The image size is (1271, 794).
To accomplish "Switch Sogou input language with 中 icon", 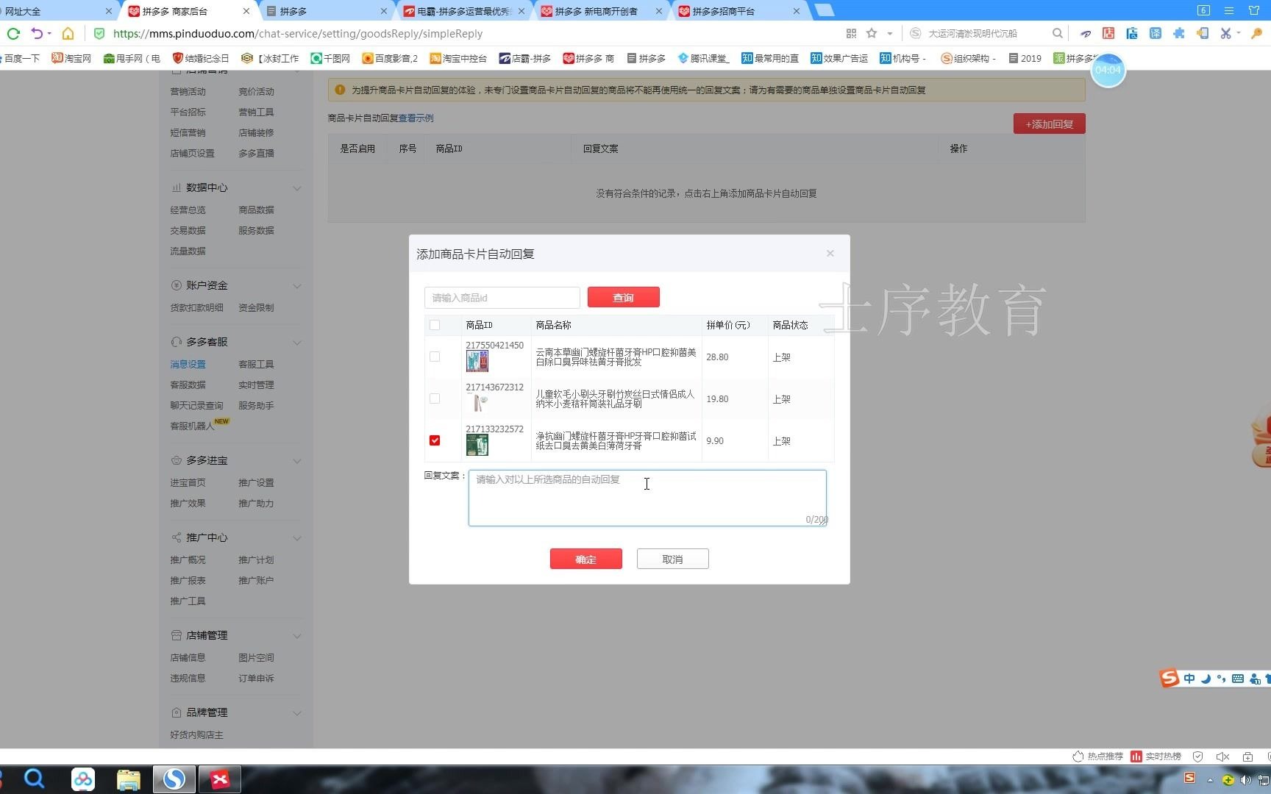I will pos(1189,679).
